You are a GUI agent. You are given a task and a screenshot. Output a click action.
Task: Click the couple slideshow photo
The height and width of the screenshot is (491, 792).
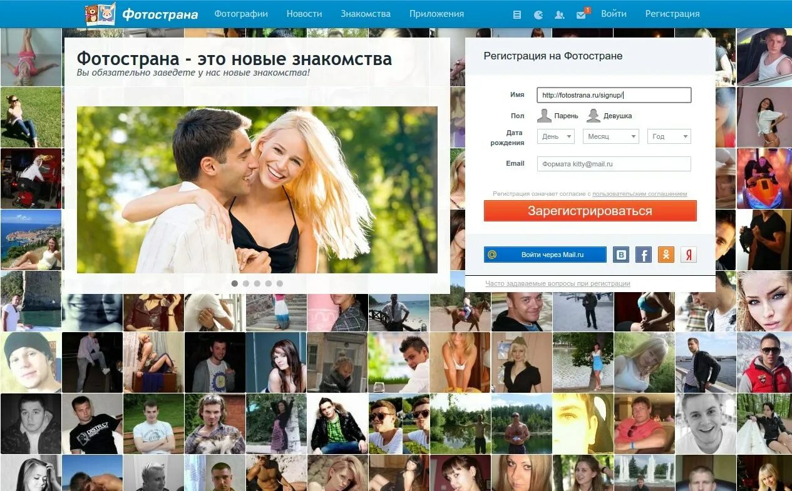coord(257,190)
